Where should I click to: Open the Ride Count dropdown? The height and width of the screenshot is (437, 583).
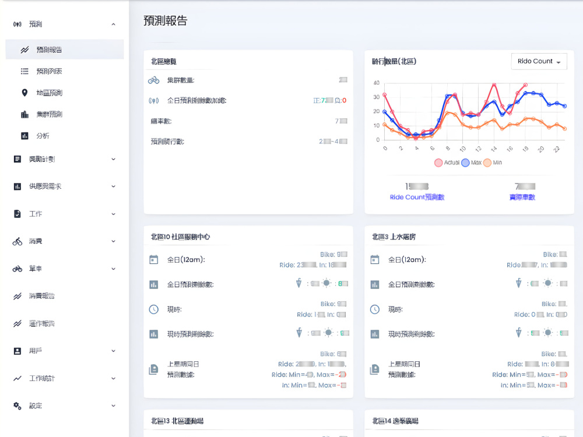click(x=539, y=61)
